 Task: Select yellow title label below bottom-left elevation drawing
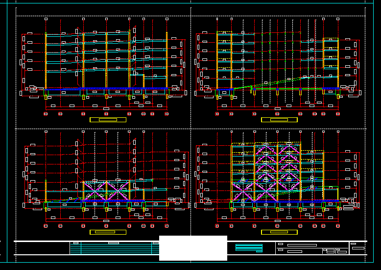(108, 232)
